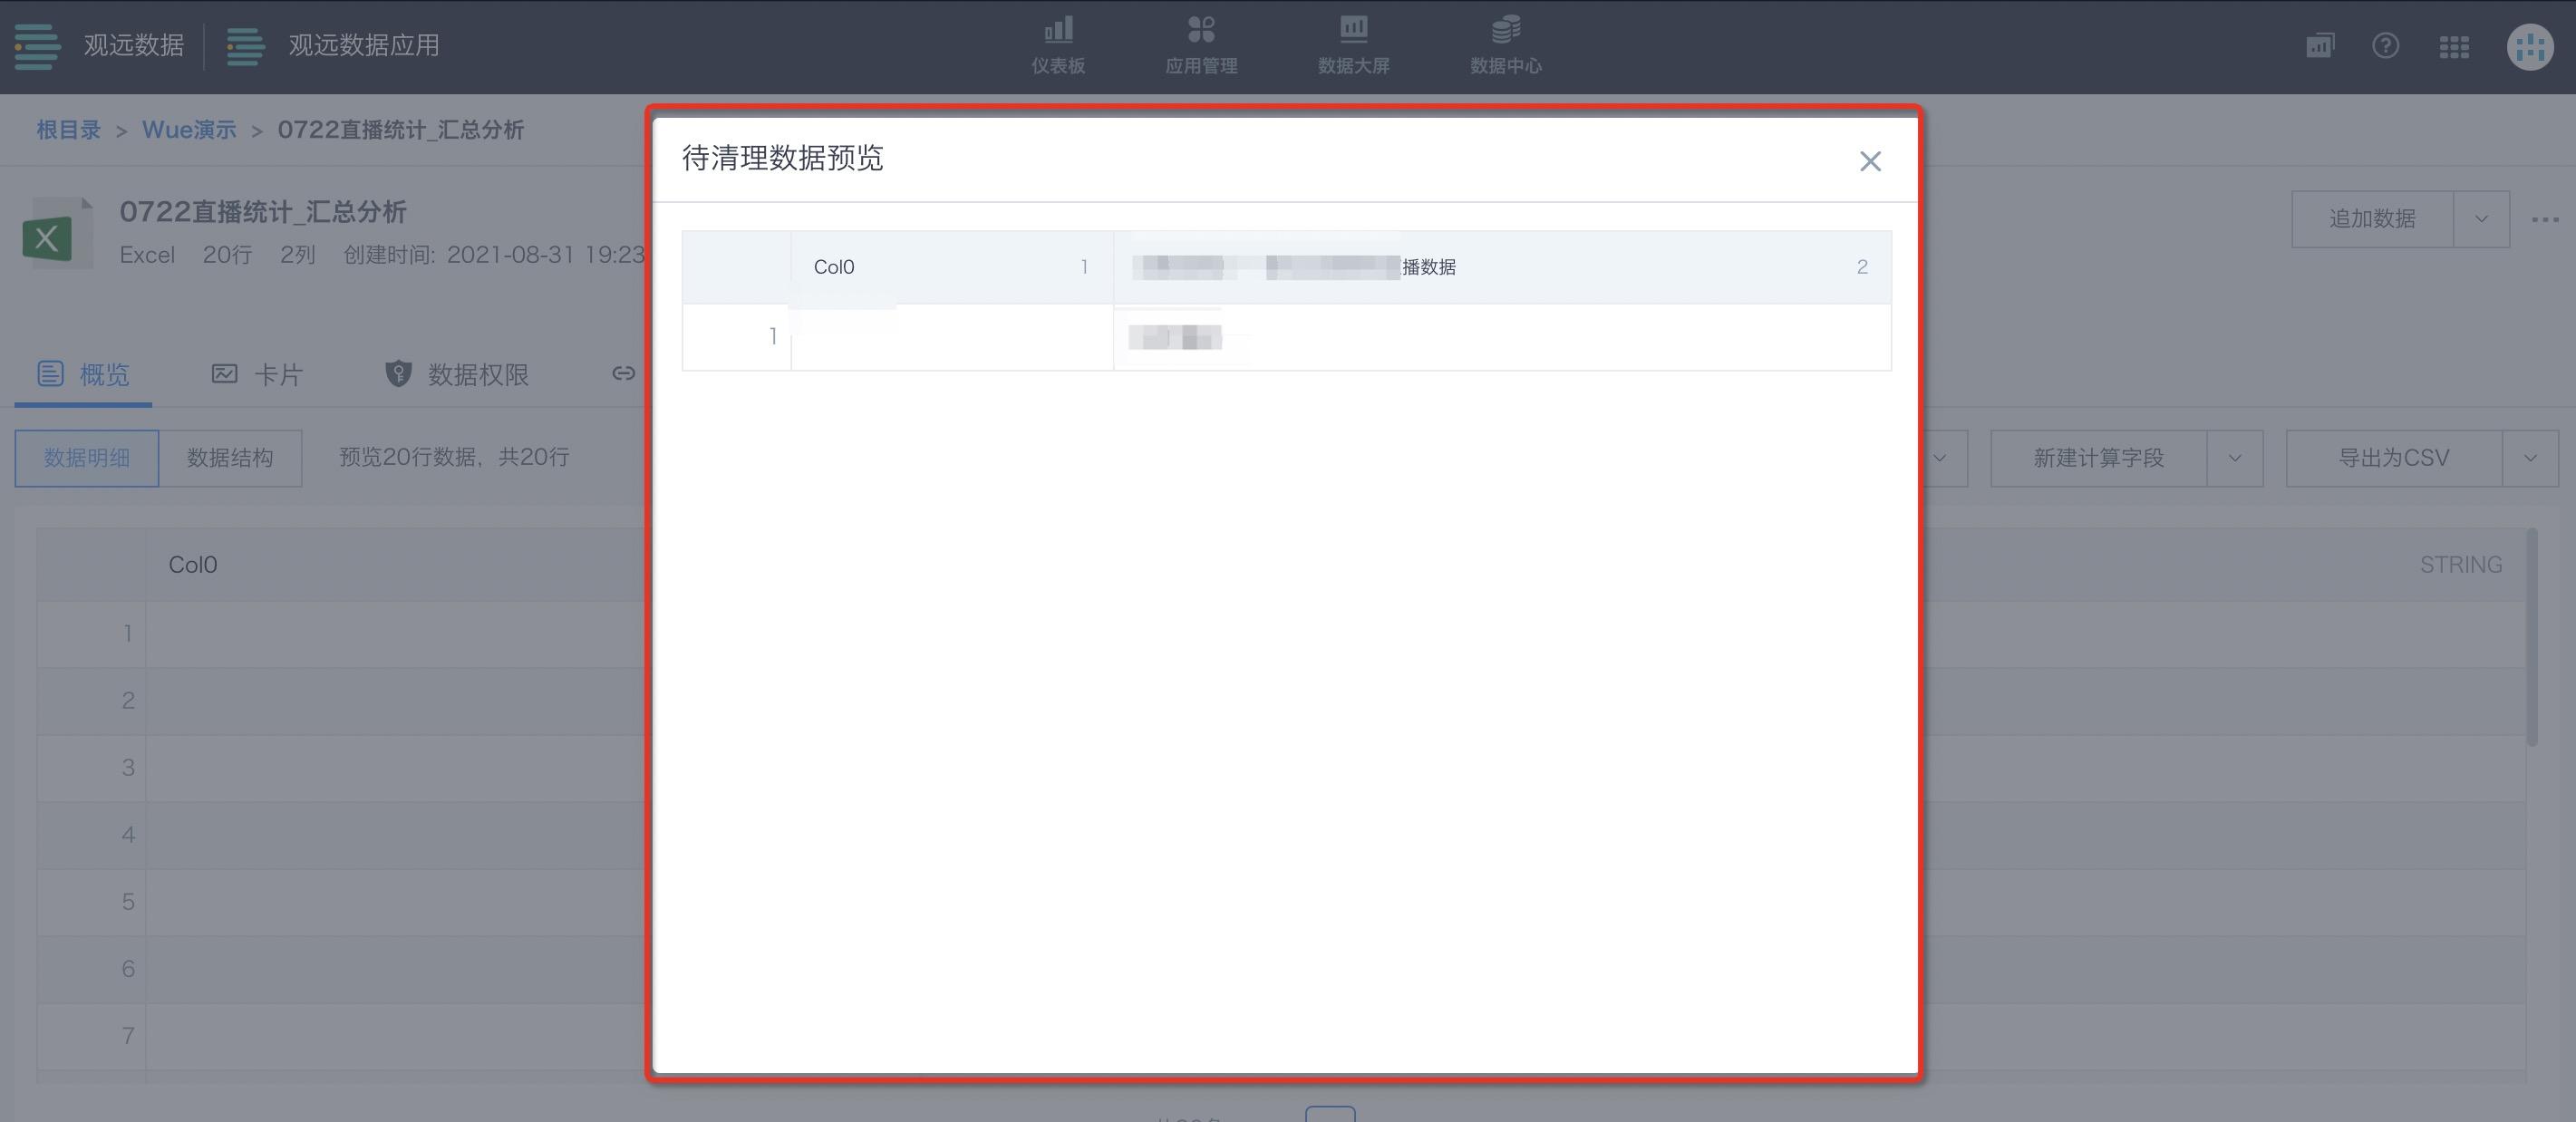Select the 数据明细 view toggle
Viewport: 2576px width, 1122px height.
[x=87, y=458]
